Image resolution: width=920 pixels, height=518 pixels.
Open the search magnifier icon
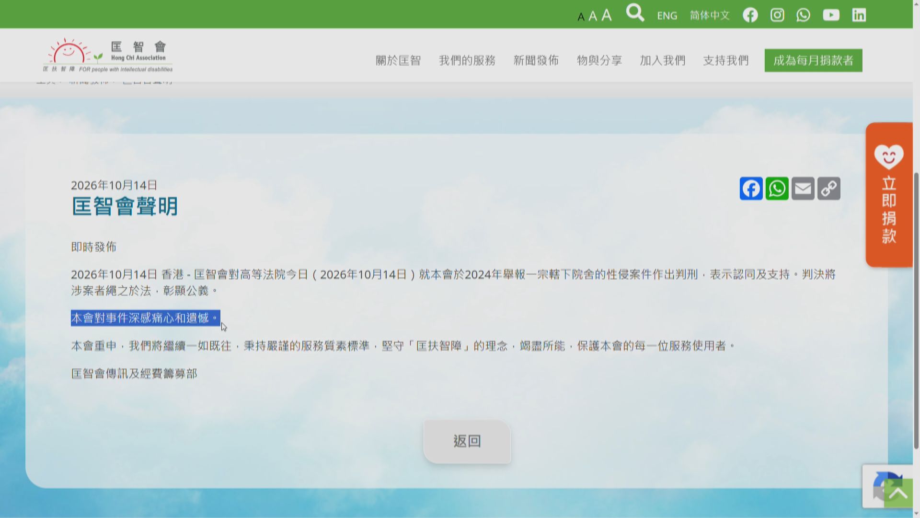tap(635, 13)
